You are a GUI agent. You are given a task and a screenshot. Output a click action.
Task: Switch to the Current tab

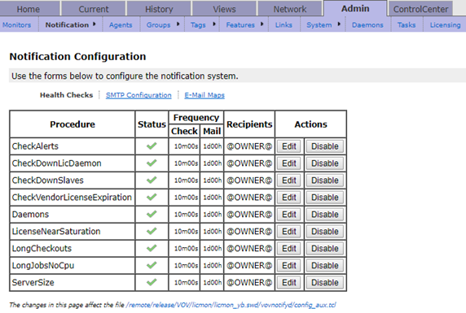pyautogui.click(x=94, y=9)
